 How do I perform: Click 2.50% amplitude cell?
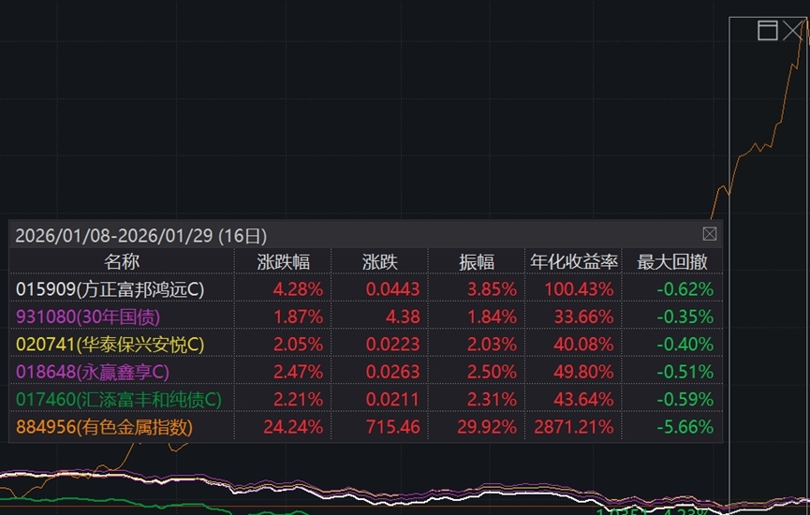pos(492,372)
